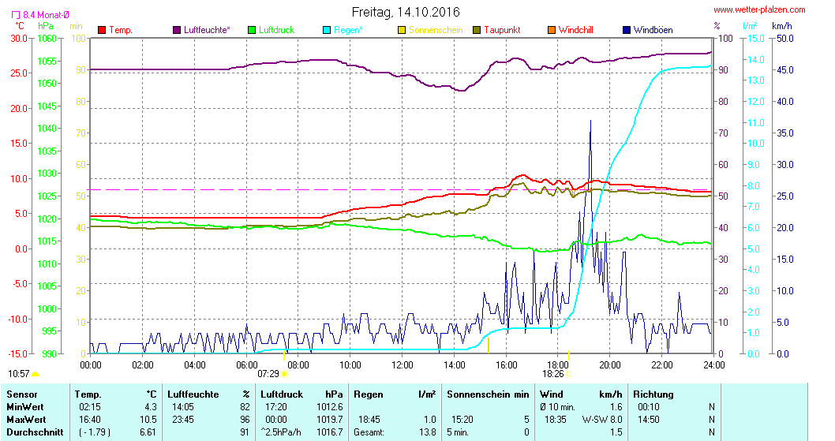
Task: Click the yellow min axis unit label
Action: [x=76, y=25]
